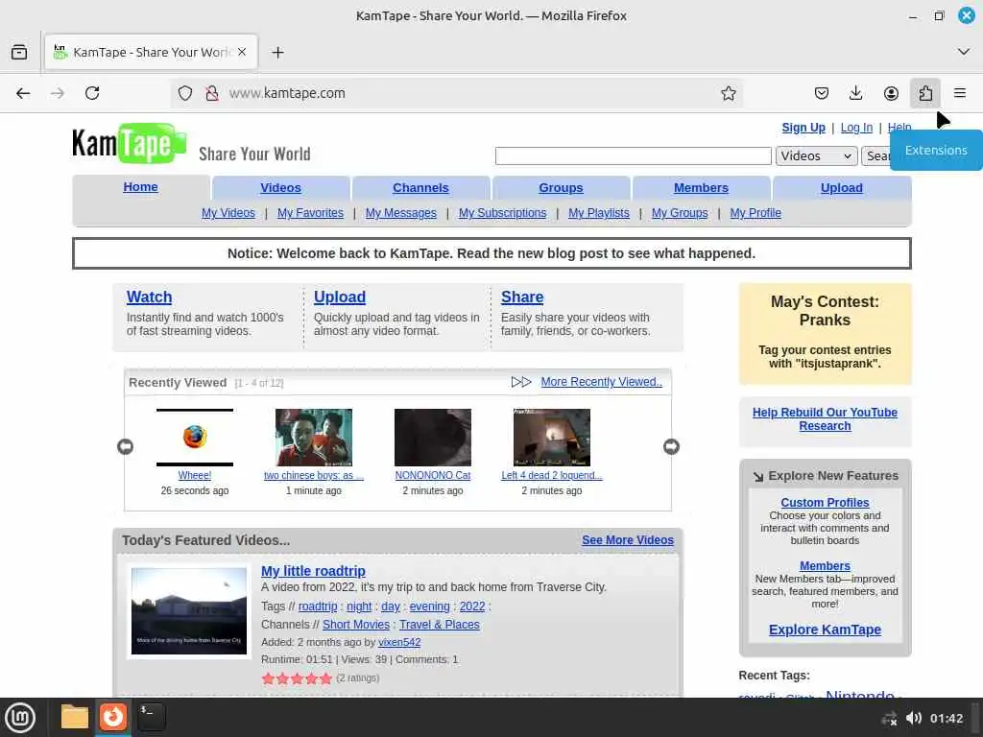Open the Firefox account icon
Viewport: 983px width, 737px height.
pyautogui.click(x=891, y=93)
